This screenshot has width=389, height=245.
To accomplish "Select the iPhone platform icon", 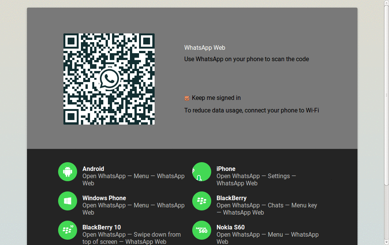I will pyautogui.click(x=201, y=171).
